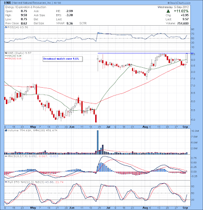Click the StockCharts.com copyright logo
The height and width of the screenshot is (210, 203).
[x=179, y=3]
